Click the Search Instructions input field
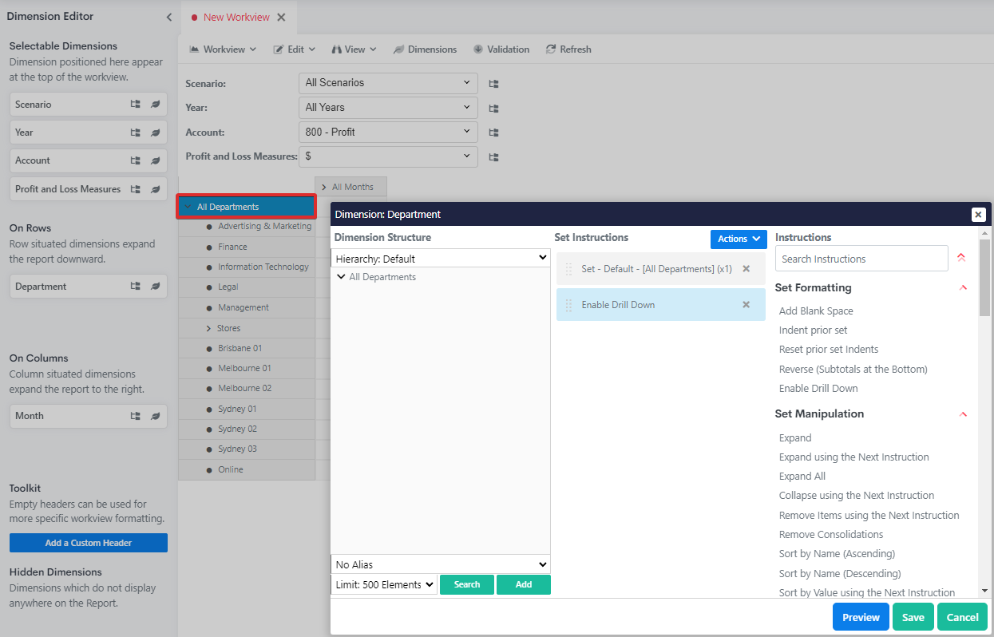This screenshot has height=637, width=994. pos(861,259)
